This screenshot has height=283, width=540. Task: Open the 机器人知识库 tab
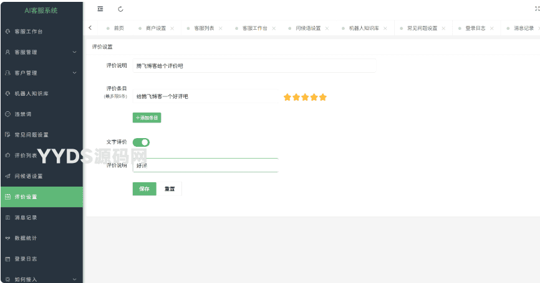[x=364, y=28]
